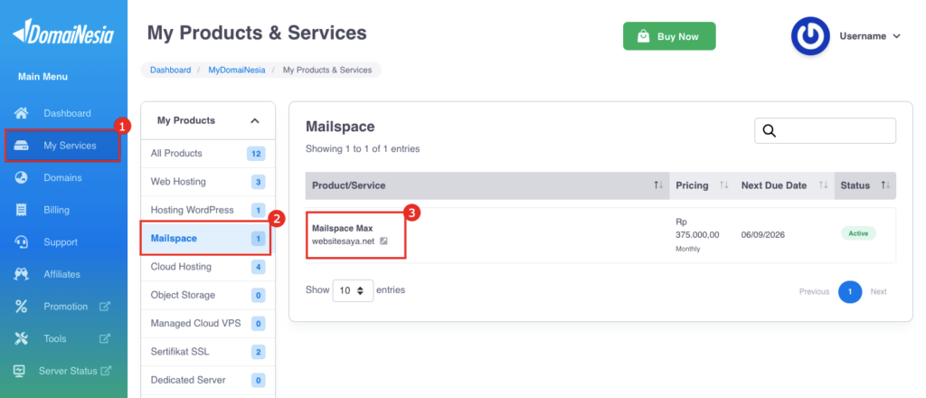This screenshot has height=398, width=926.
Task: Select Hosting WordPress category
Action: [x=208, y=210]
